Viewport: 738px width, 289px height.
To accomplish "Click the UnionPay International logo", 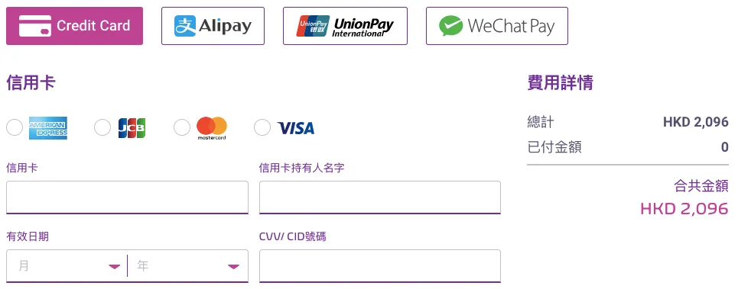I will click(345, 26).
